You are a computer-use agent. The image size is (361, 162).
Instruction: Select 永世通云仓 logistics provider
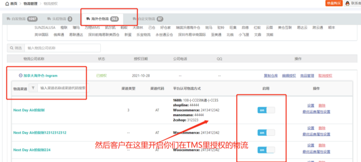(x=164, y=35)
